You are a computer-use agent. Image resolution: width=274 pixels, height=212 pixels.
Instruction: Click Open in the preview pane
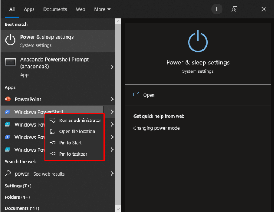click(149, 95)
